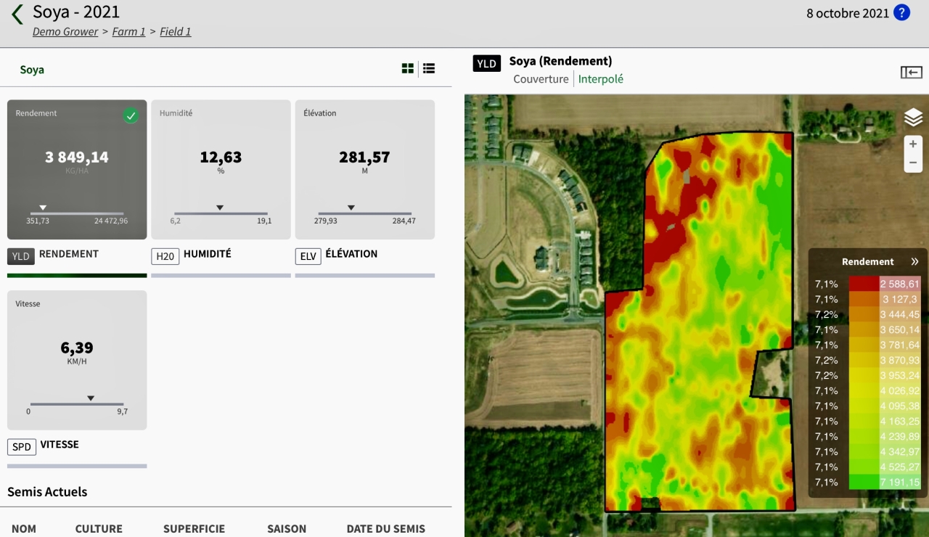Screen dimensions: 929x537
Task: Zoom out on the map
Action: coord(913,163)
